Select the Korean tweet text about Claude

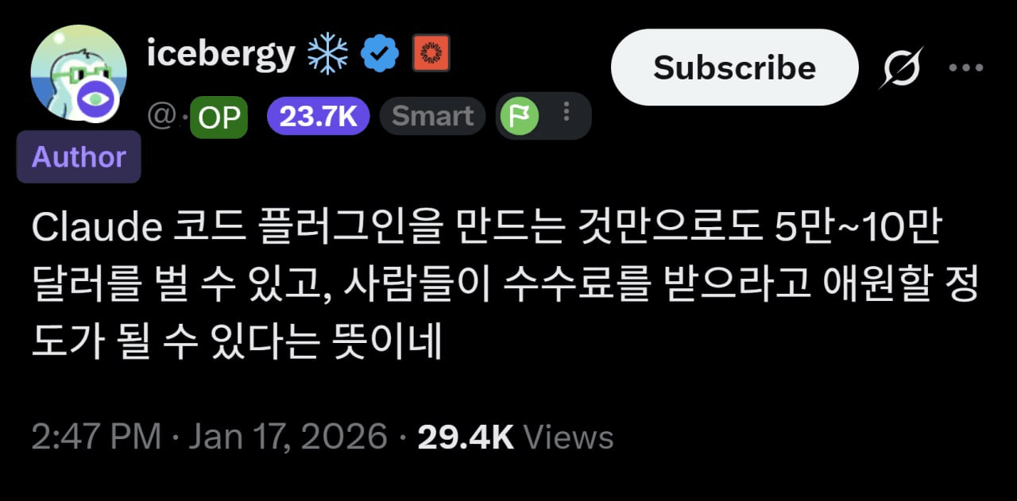(x=505, y=287)
